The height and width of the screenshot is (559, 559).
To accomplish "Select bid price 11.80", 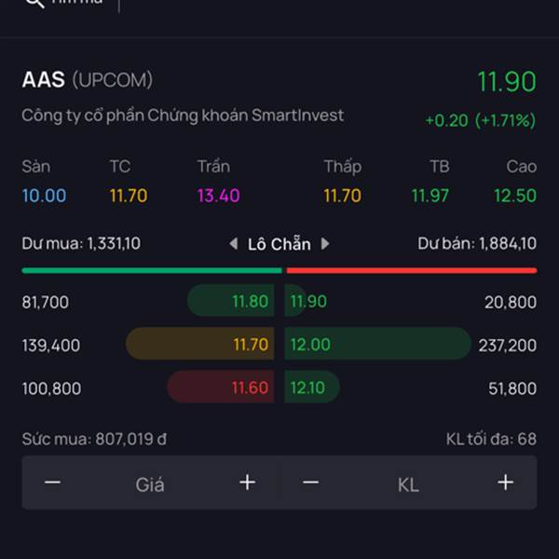I will click(251, 301).
